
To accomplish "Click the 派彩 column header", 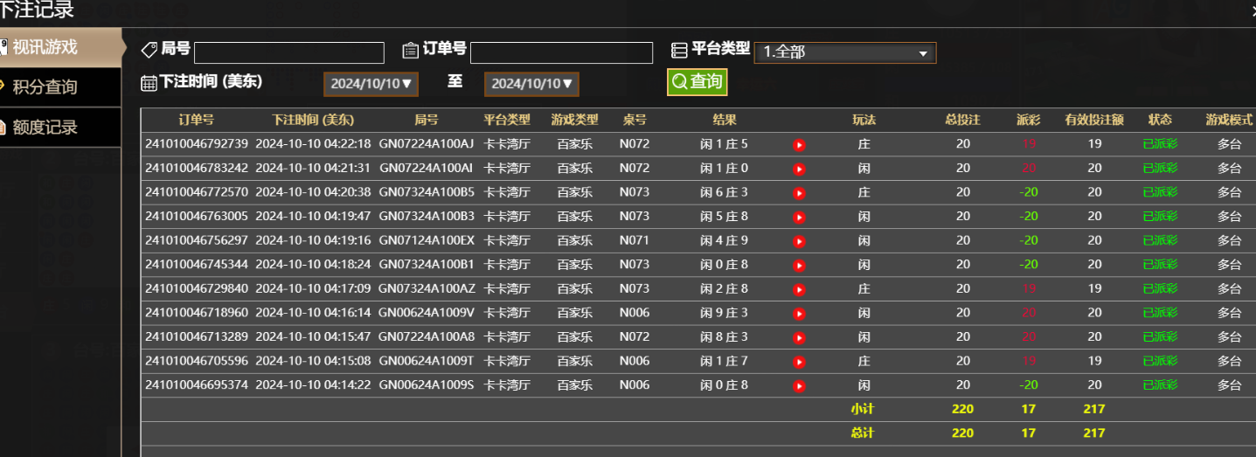I will pos(1028,121).
